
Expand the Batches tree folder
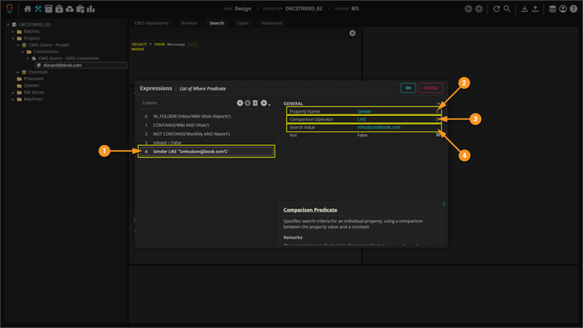12,31
